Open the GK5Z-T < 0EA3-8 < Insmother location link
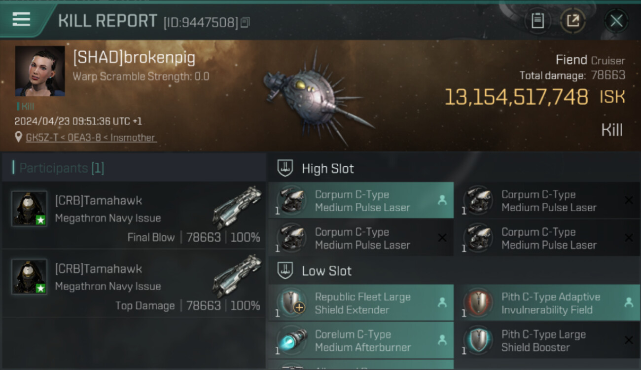Viewport: 641px width, 370px height. [91, 138]
